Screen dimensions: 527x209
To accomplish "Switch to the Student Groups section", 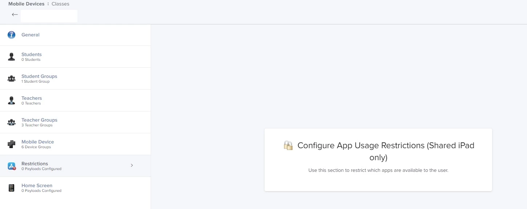I will [x=75, y=79].
